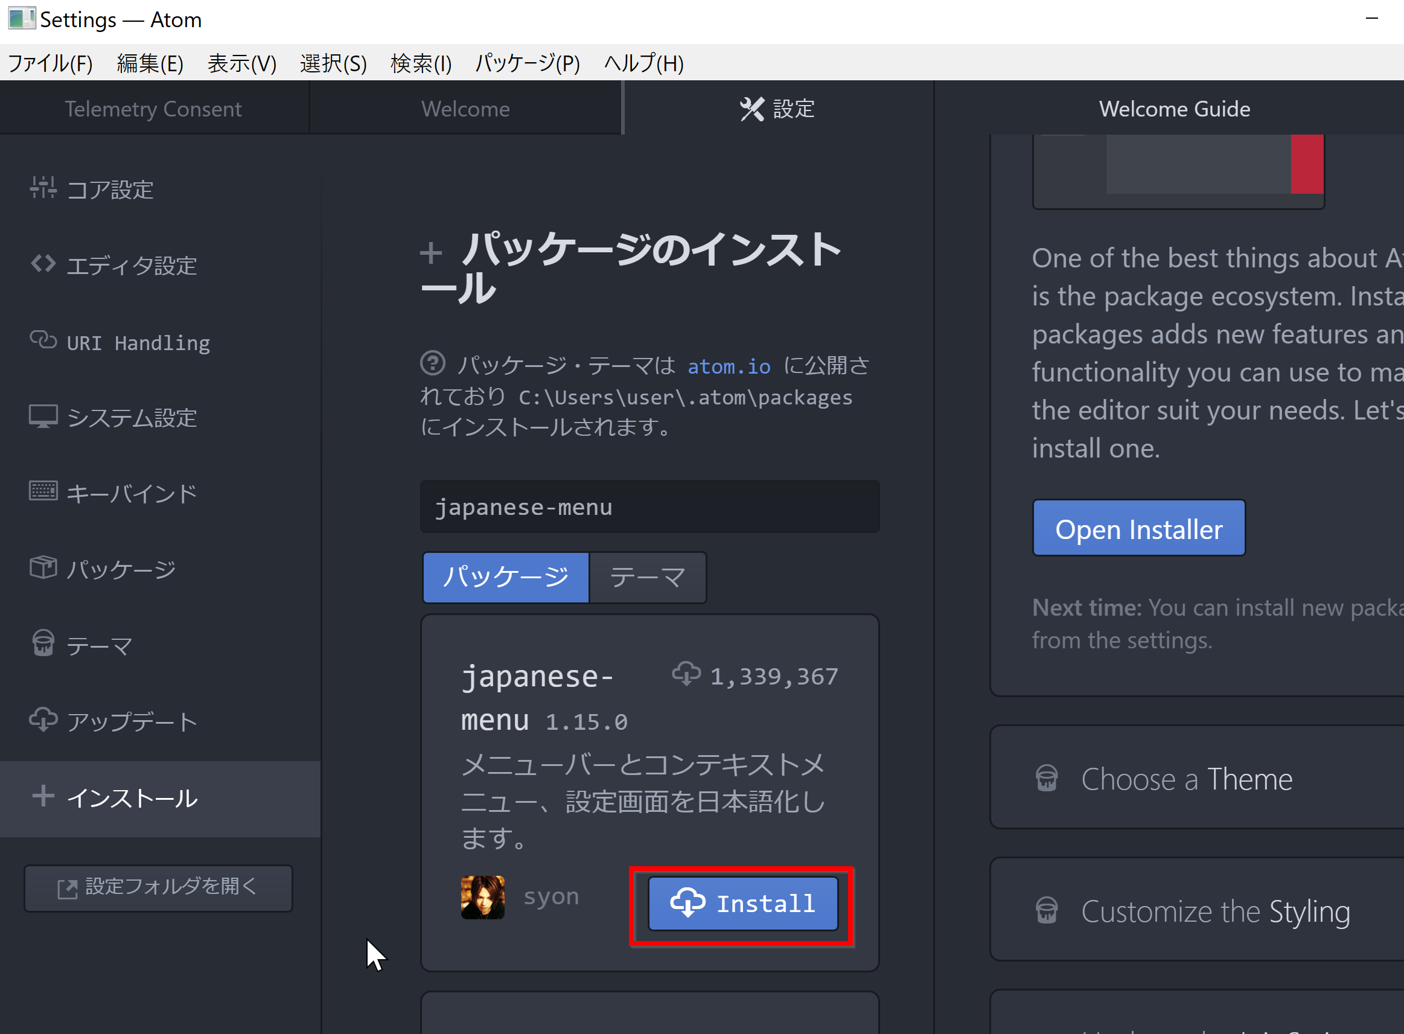This screenshot has height=1034, width=1404.
Task: Switch to the Welcome tab
Action: pos(466,108)
